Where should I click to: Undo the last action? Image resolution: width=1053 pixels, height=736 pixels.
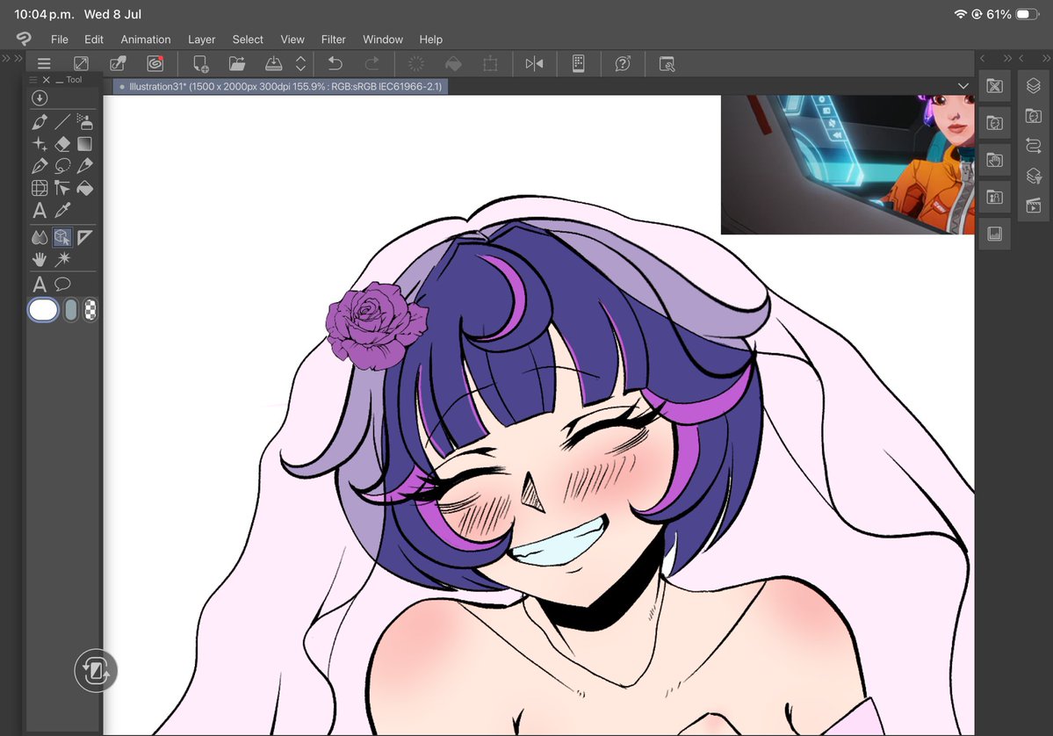(x=335, y=64)
